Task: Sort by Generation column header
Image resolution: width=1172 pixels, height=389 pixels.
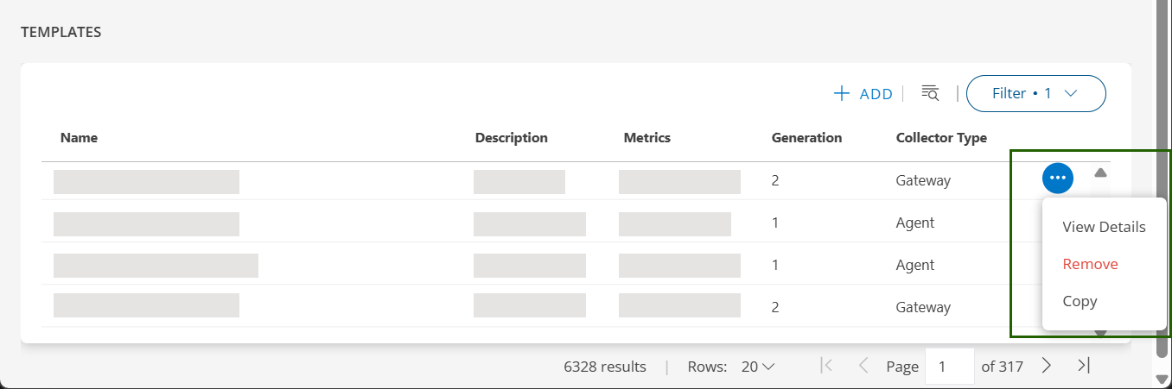Action: click(x=806, y=138)
